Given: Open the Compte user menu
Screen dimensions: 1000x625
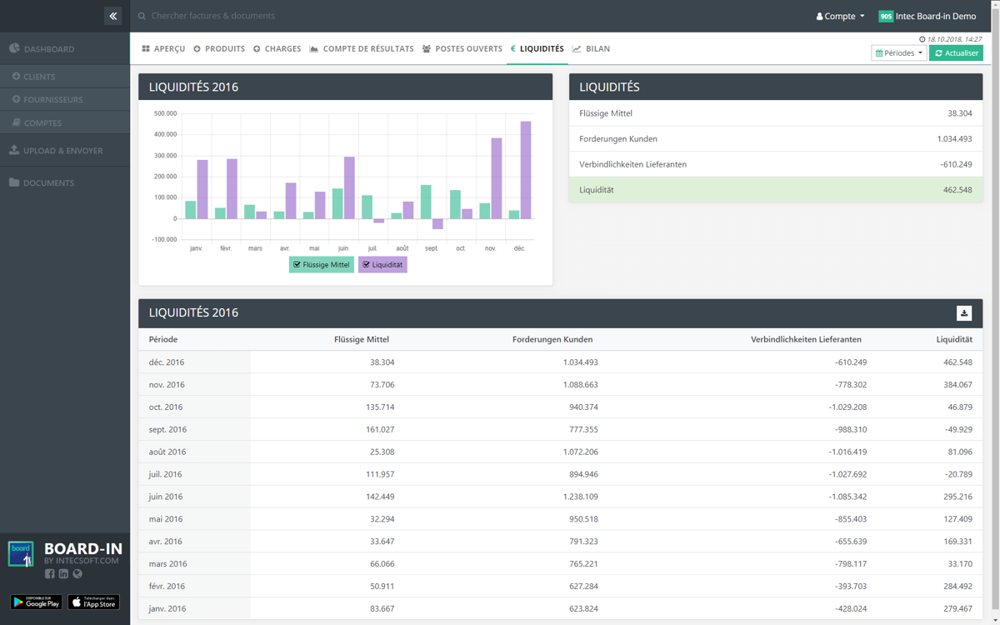Looking at the screenshot, I should coord(840,16).
